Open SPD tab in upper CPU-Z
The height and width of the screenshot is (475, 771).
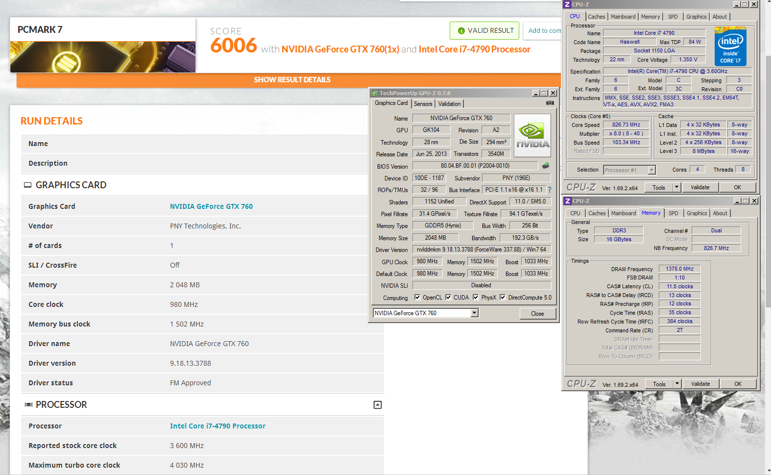[673, 17]
